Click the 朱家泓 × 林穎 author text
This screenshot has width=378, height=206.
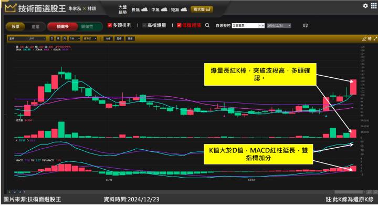click(x=82, y=8)
